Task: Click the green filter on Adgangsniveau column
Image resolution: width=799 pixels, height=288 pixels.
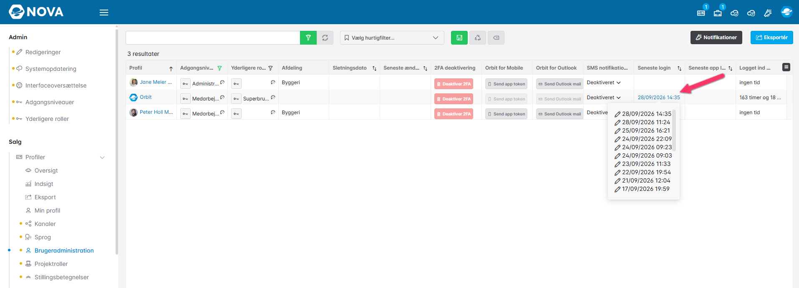Action: 219,68
